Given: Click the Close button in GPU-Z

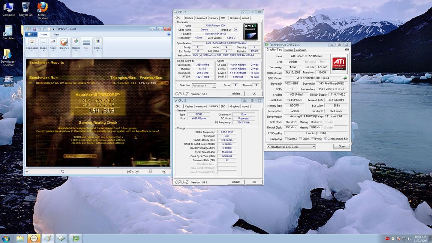Looking at the screenshot, I should click(x=341, y=147).
